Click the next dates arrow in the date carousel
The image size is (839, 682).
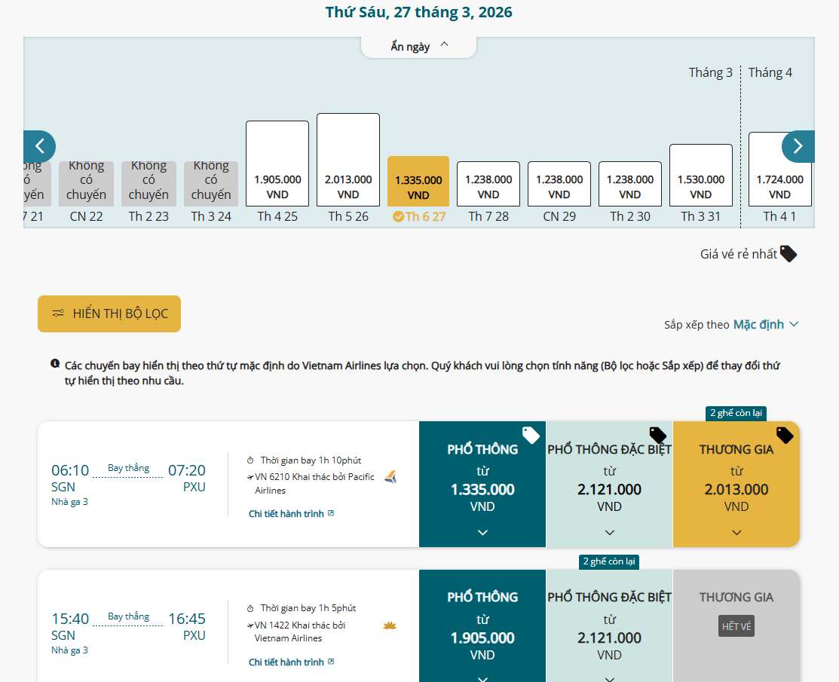[x=798, y=146]
